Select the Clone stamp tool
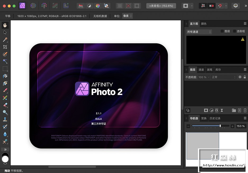The height and width of the screenshot is (173, 248). pyautogui.click(x=5, y=119)
